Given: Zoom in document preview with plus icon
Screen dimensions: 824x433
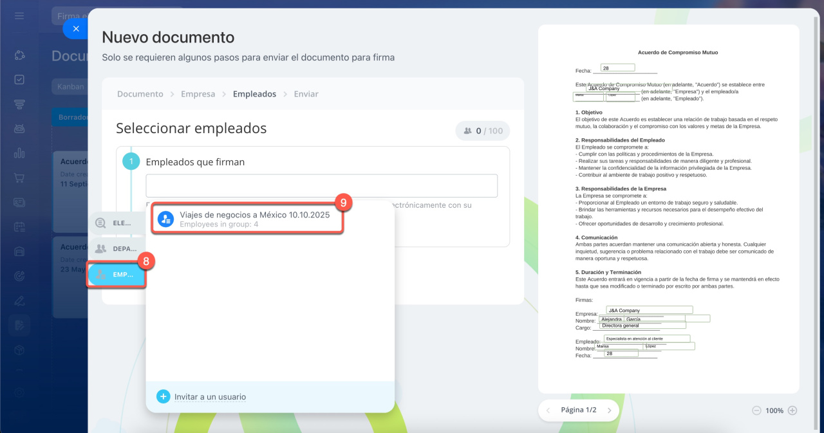Looking at the screenshot, I should coord(792,410).
